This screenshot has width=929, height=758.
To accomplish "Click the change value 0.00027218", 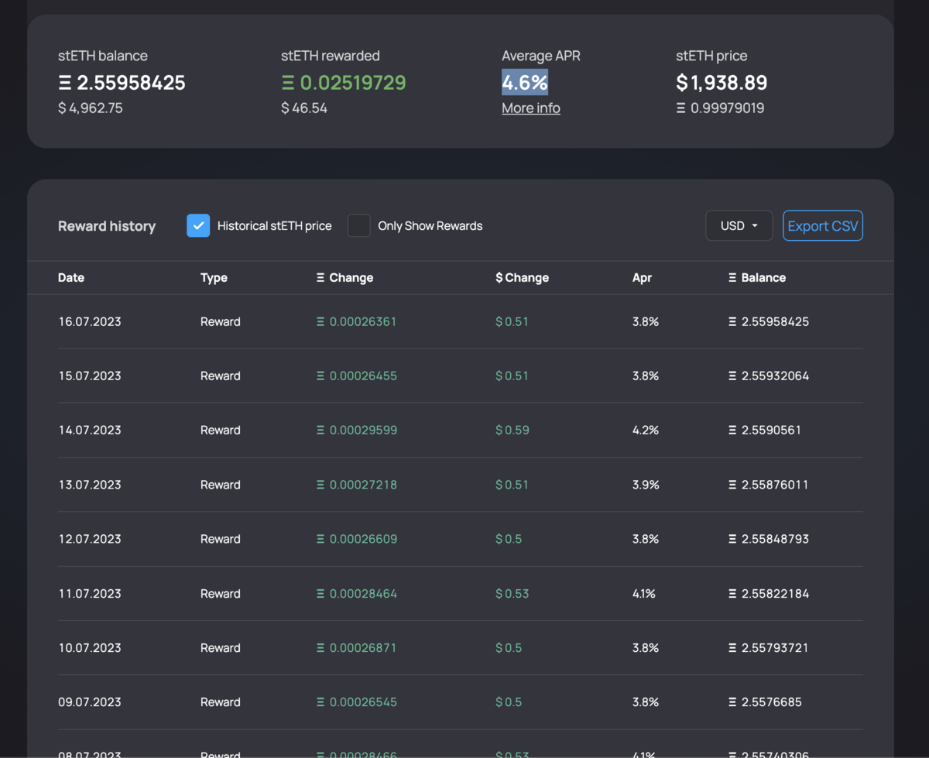I will (356, 485).
